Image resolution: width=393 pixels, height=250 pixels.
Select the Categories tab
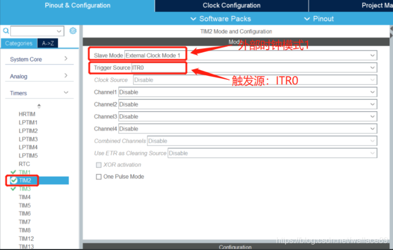pos(19,43)
